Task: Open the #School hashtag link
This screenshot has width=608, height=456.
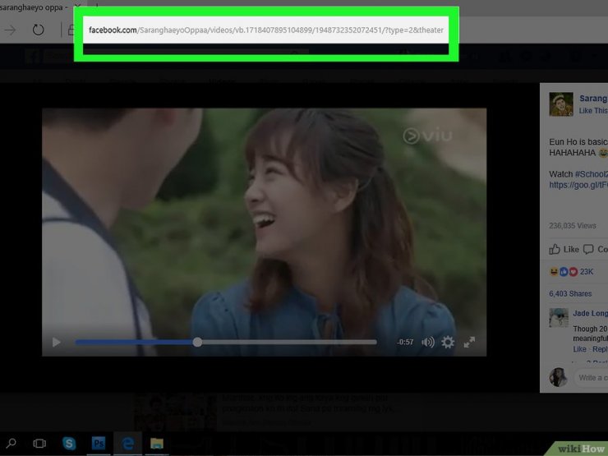Action: point(592,174)
